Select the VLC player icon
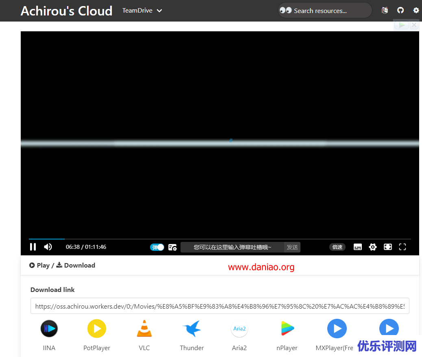 click(x=144, y=329)
